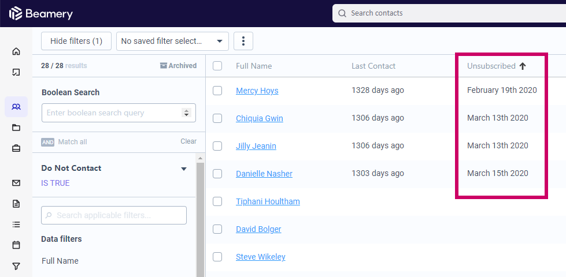Click the 1303 days ago cell
Screen dimensions: 566x277
[x=378, y=173]
